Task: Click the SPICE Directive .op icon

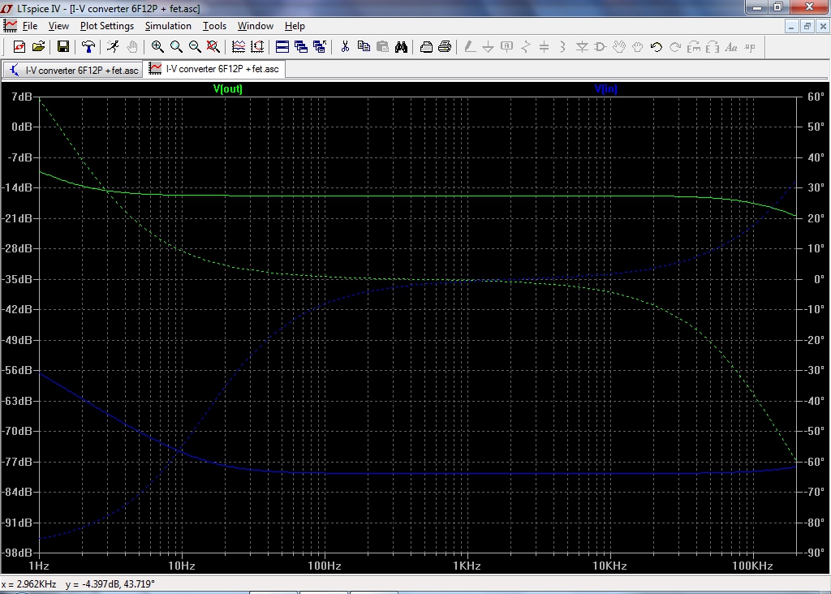Action: pos(749,47)
